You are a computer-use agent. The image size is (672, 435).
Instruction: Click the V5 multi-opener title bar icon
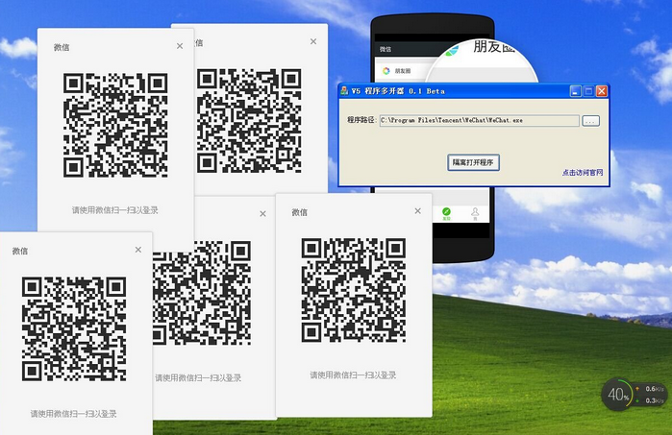click(x=344, y=91)
